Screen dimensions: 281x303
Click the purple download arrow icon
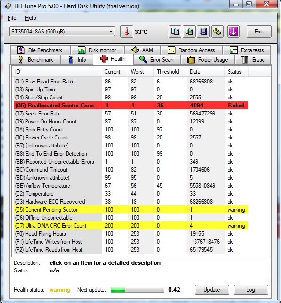(233, 32)
